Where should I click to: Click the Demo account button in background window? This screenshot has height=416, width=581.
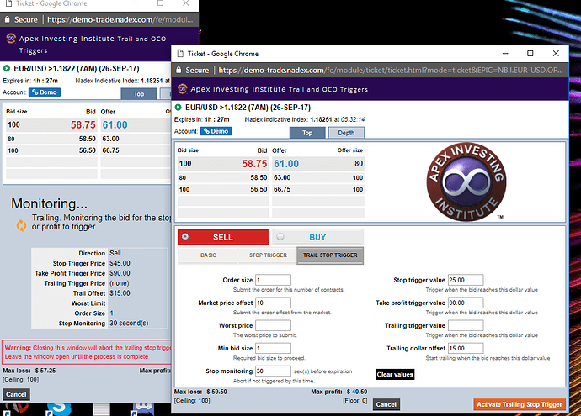click(x=45, y=92)
